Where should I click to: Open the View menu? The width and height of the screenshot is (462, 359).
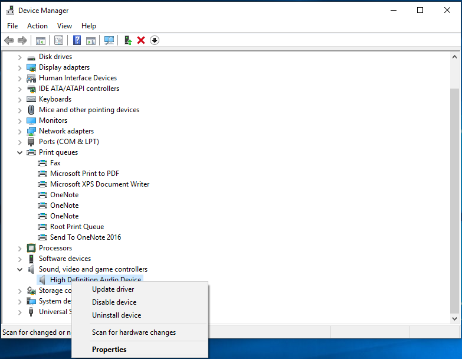tap(64, 26)
